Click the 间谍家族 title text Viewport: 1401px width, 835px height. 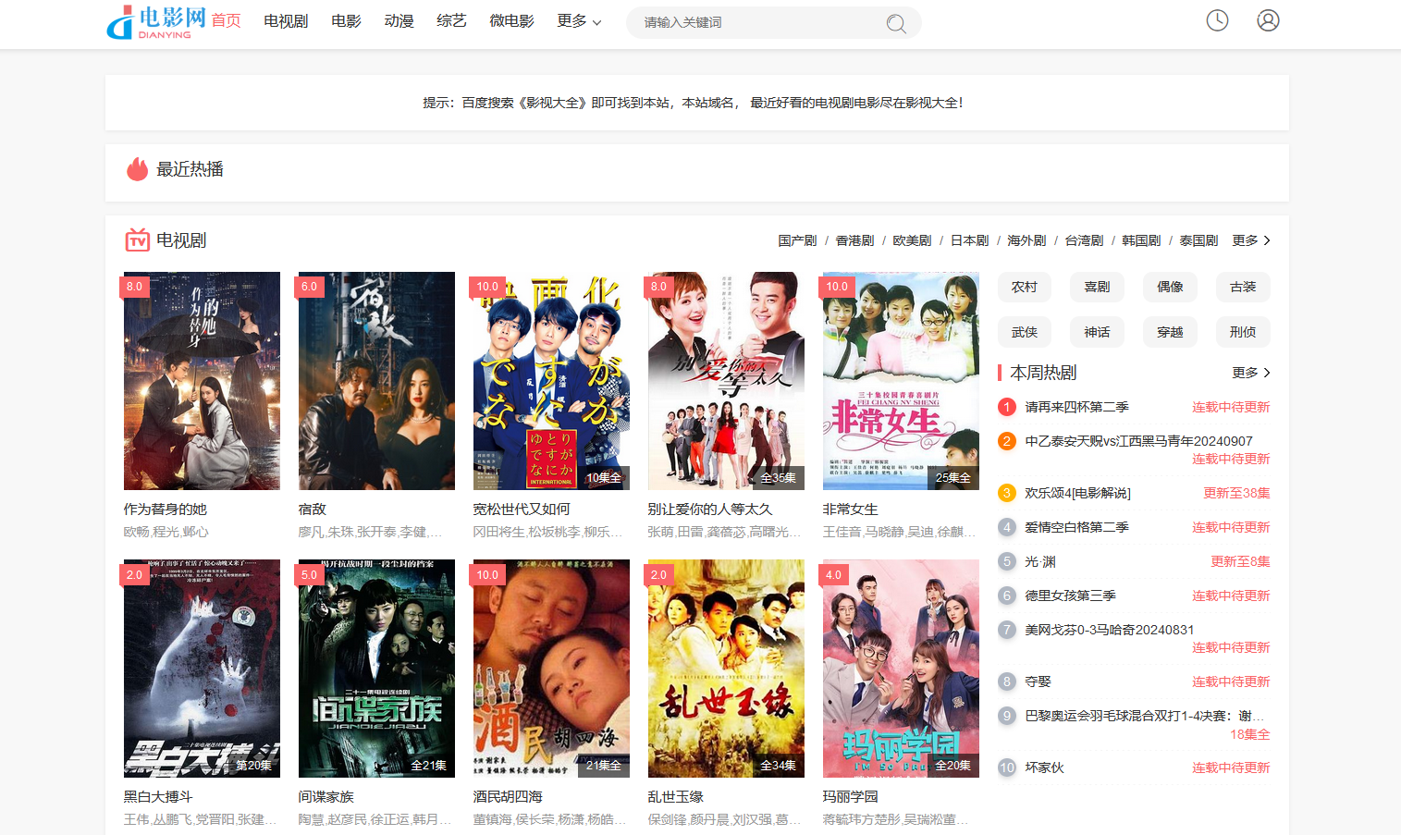click(326, 797)
